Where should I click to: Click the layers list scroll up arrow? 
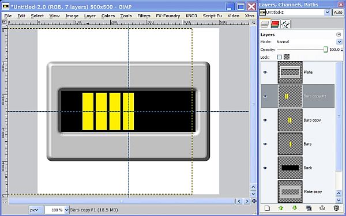click(339, 194)
